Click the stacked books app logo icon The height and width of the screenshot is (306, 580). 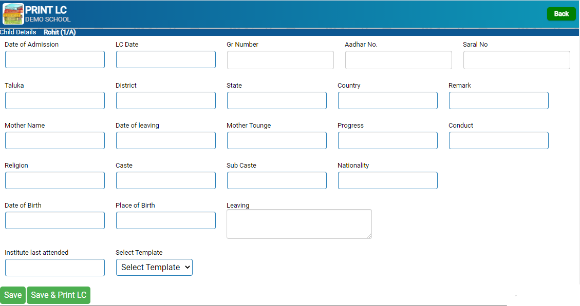tap(13, 14)
